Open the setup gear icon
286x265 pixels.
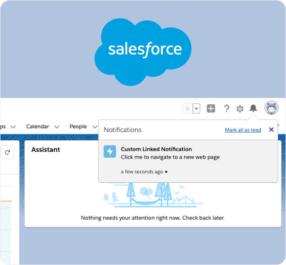click(240, 109)
